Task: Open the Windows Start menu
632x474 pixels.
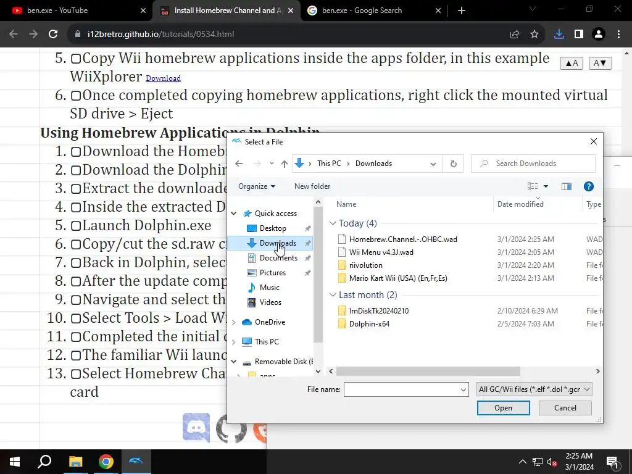Action: (x=15, y=462)
